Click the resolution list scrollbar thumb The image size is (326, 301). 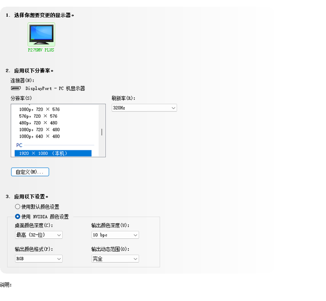coord(102,132)
